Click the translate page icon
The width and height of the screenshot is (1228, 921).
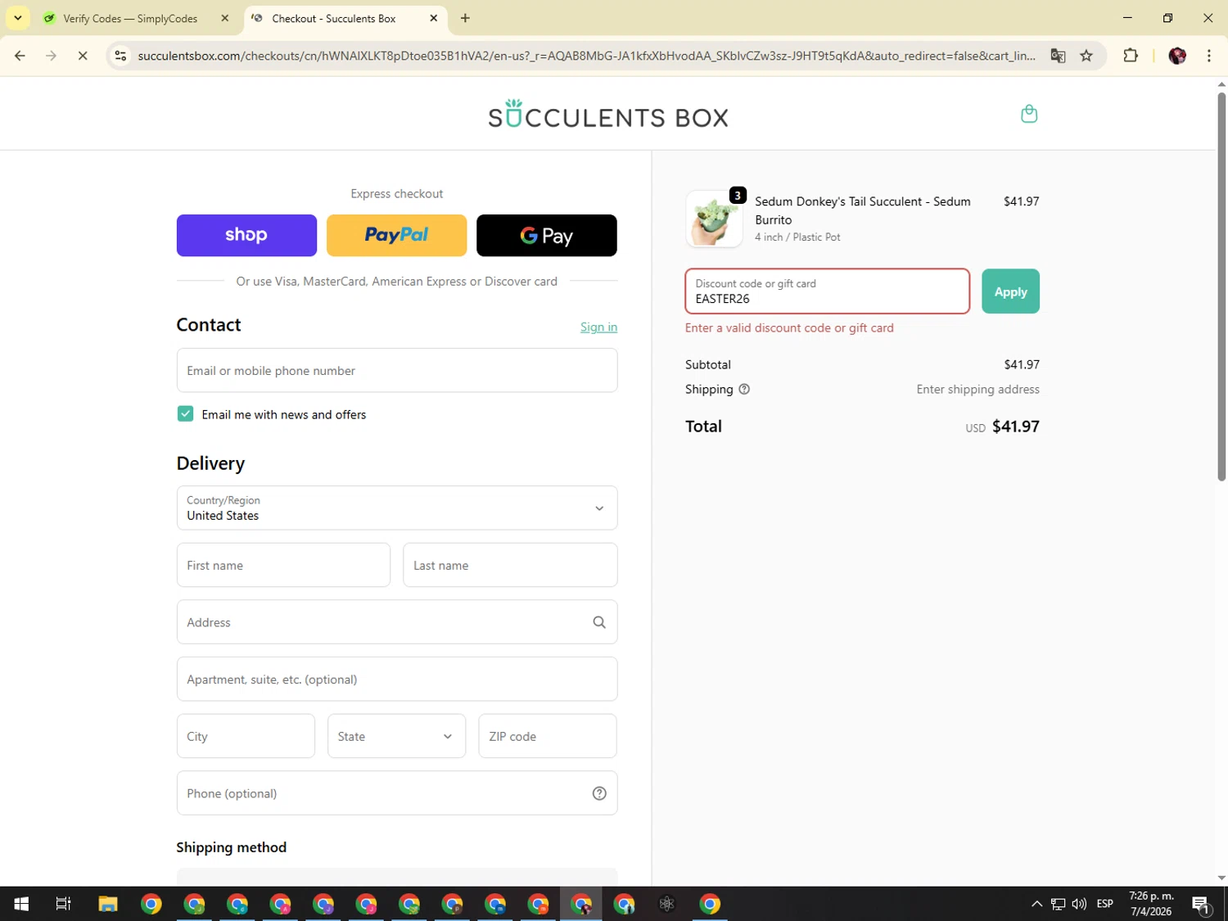(1058, 56)
